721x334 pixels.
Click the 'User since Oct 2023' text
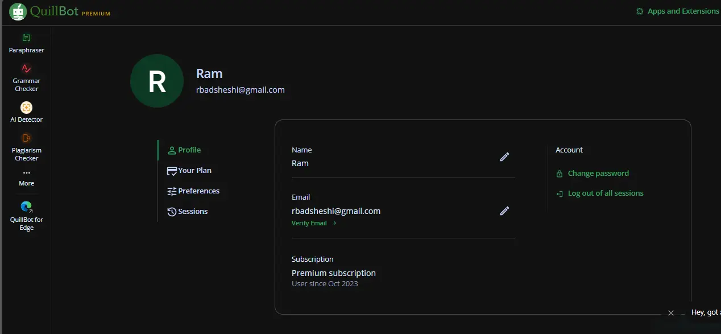325,284
